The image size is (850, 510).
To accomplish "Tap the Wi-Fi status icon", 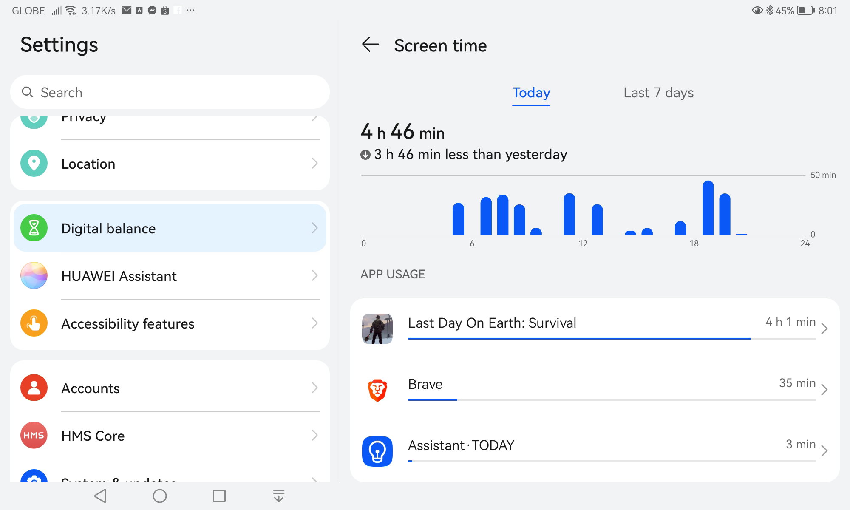I will coord(71,10).
